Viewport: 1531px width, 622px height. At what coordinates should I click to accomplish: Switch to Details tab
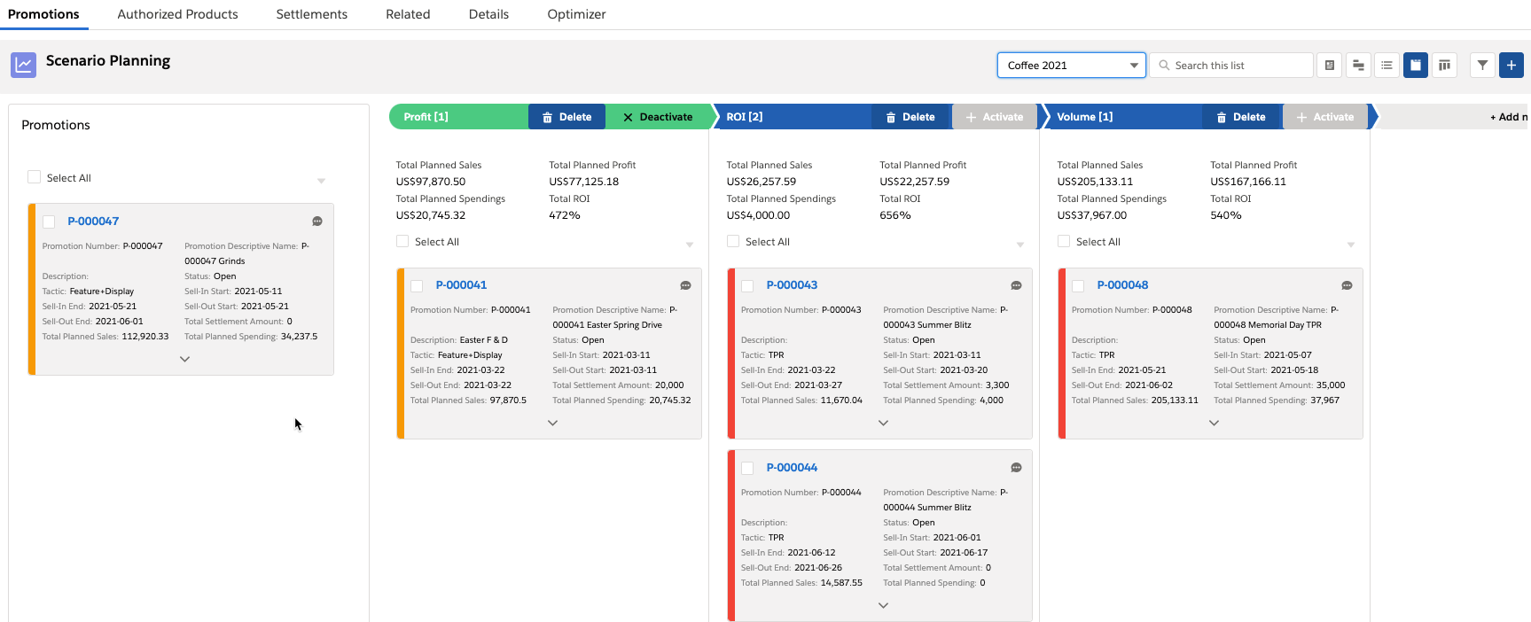coord(488,14)
